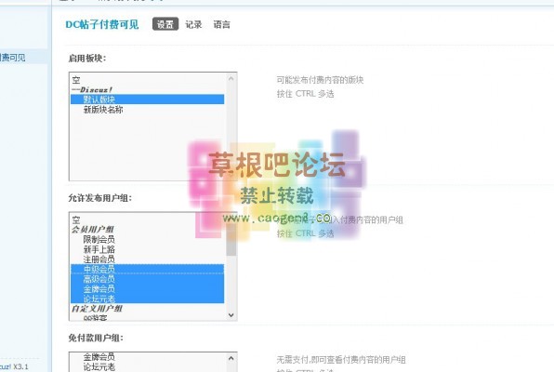The width and height of the screenshot is (554, 372).
Task: Select 金牌会员 in 免付款用户组 list
Action: coord(148,357)
